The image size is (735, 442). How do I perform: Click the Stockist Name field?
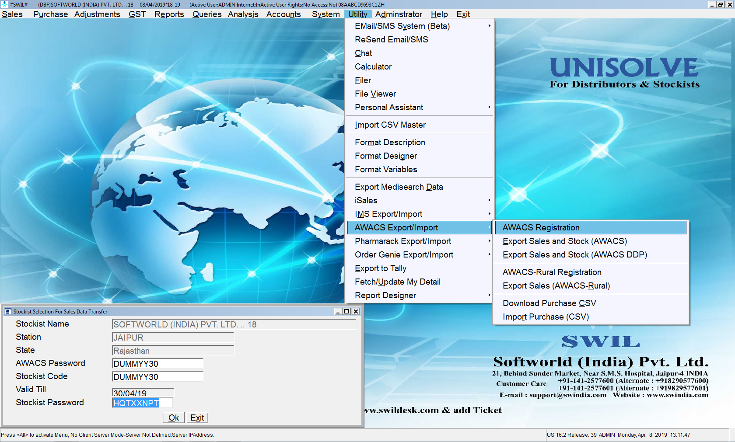tap(234, 324)
